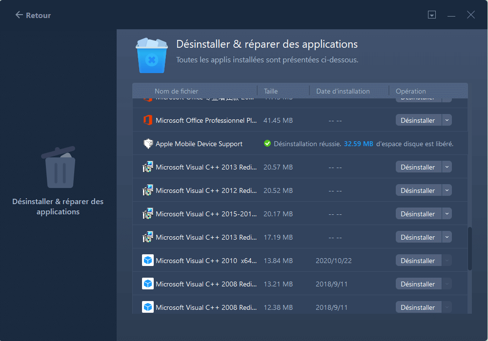The width and height of the screenshot is (488, 341).
Task: Click the Apple Mobile Device Support icon
Action: click(x=148, y=144)
